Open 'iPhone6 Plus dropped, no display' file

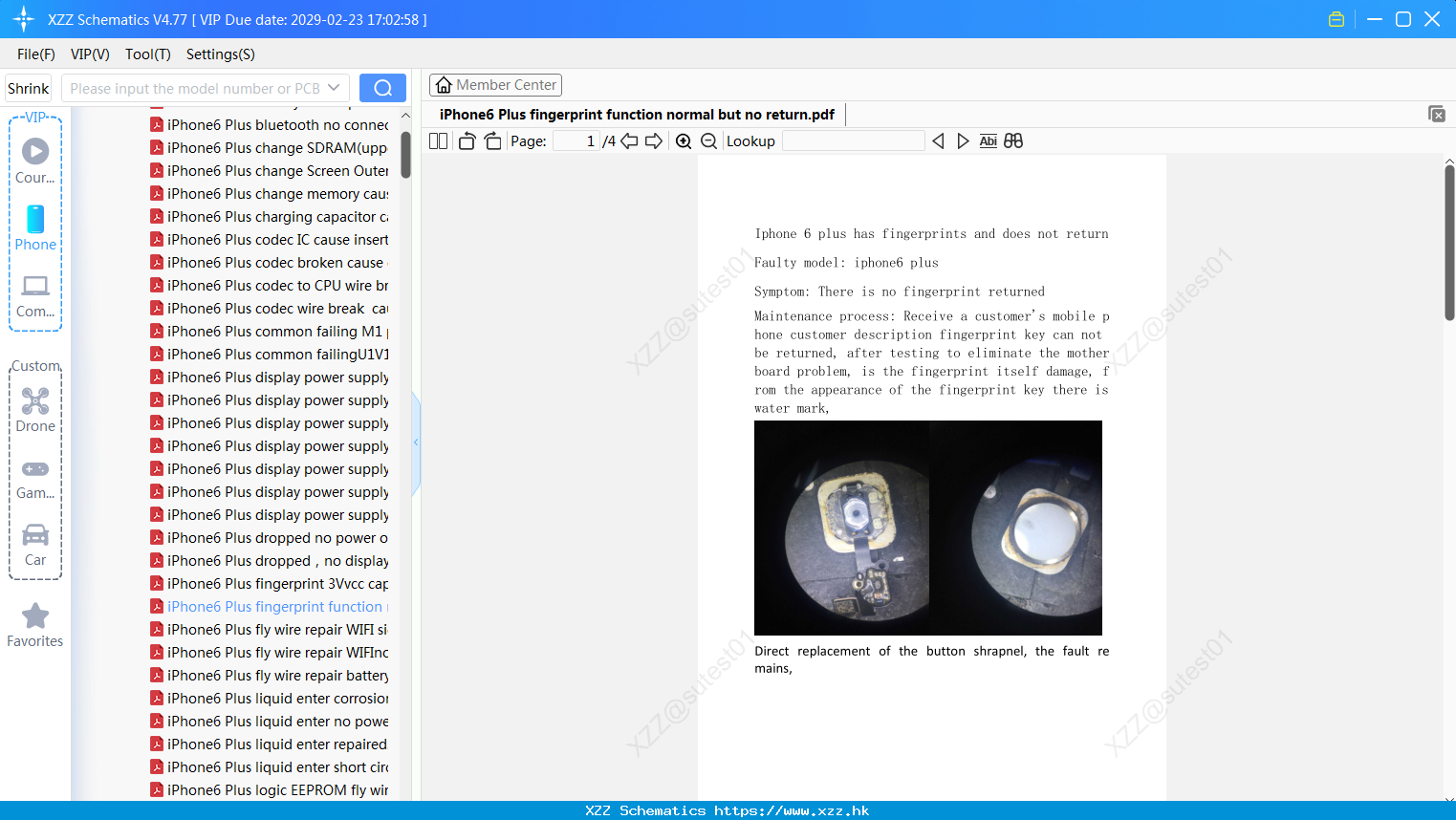(270, 561)
